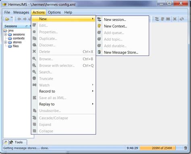Click the Sessions panel title
Image resolution: width=191 pixels, height=154 pixels.
[x=11, y=26]
